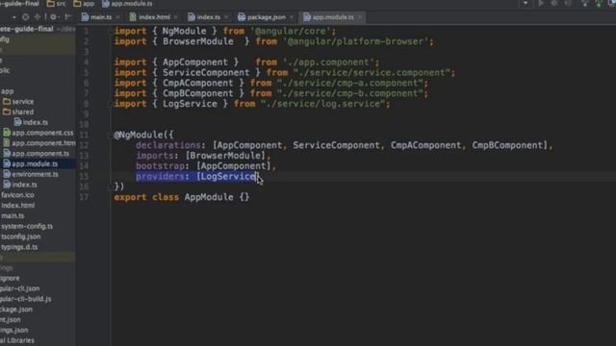Image resolution: width=616 pixels, height=346 pixels.
Task: Click the Debug icon in top toolbar
Action: (554, 4)
